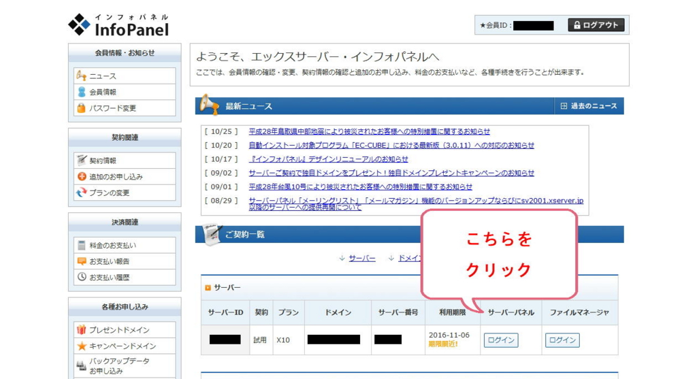Click the member info person icon
Viewport: 697px width, 379px height.
(x=82, y=92)
